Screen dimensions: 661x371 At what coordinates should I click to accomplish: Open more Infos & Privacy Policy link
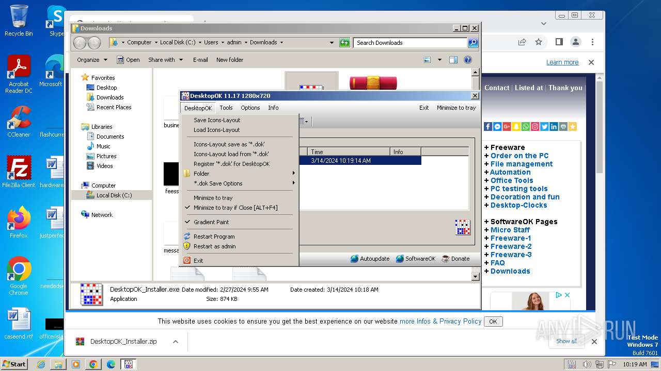(x=440, y=321)
